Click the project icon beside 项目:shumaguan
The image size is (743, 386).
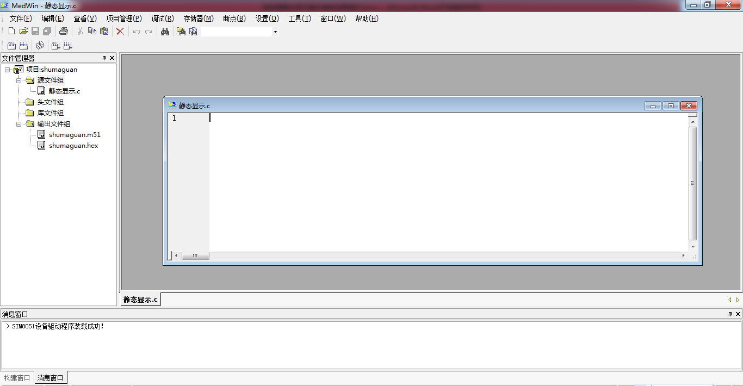pos(18,70)
